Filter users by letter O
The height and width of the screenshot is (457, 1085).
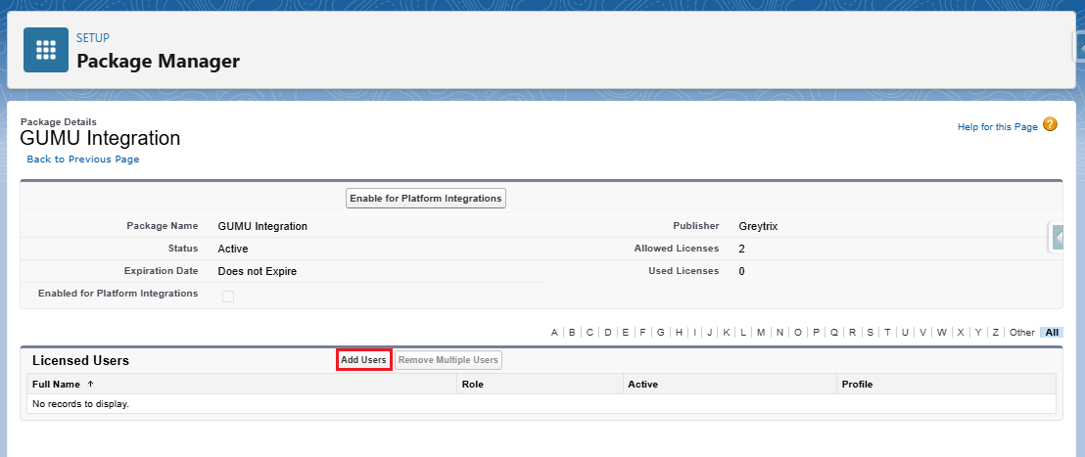click(798, 333)
